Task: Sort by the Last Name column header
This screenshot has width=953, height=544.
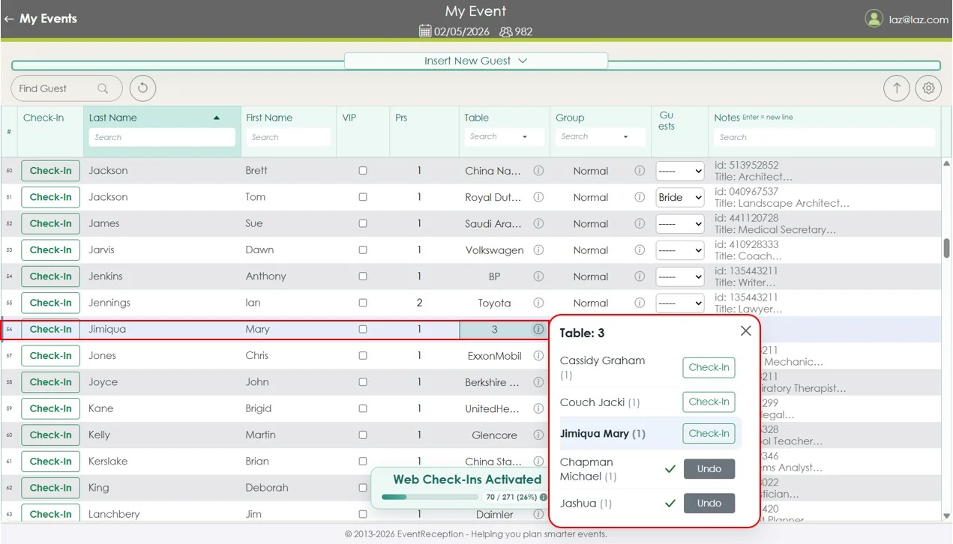Action: coord(113,118)
